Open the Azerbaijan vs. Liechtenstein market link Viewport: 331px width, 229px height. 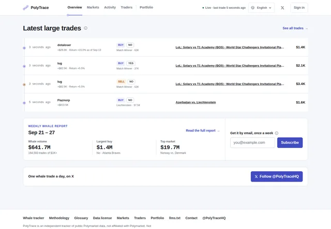(x=195, y=102)
